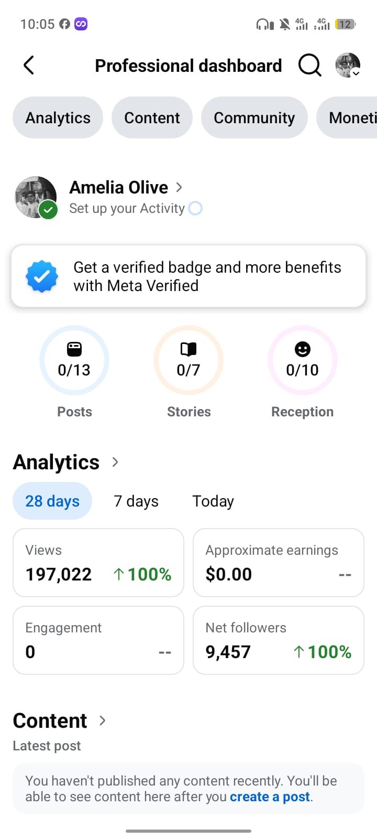Follow the create a post link
The height and width of the screenshot is (839, 377).
[x=270, y=797]
